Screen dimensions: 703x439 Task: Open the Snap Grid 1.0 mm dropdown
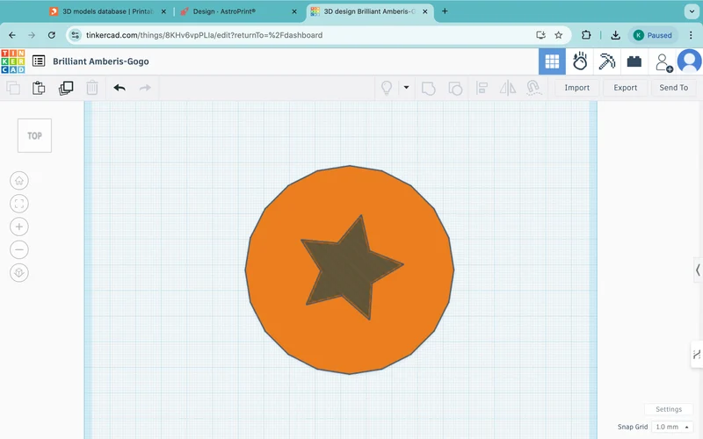672,427
